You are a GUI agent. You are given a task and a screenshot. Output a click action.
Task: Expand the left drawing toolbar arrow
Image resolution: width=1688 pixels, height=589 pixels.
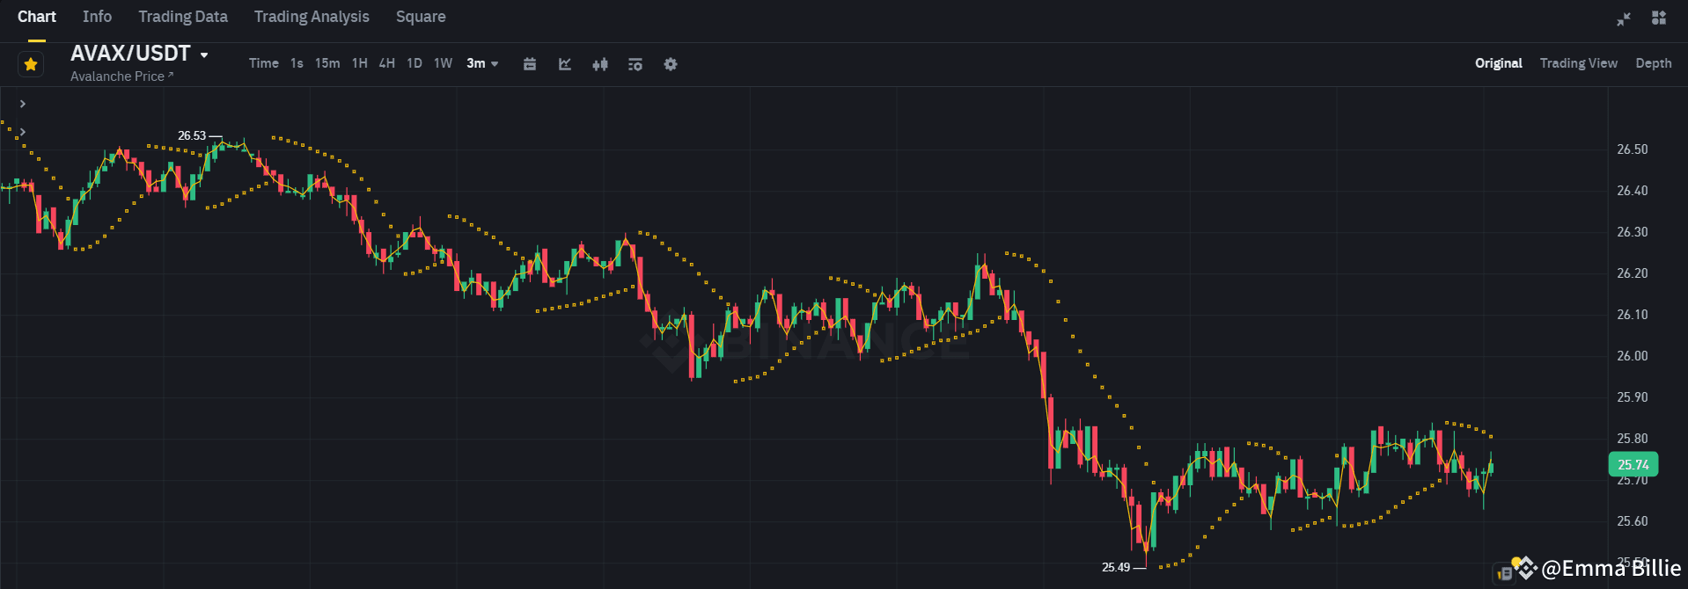click(22, 103)
